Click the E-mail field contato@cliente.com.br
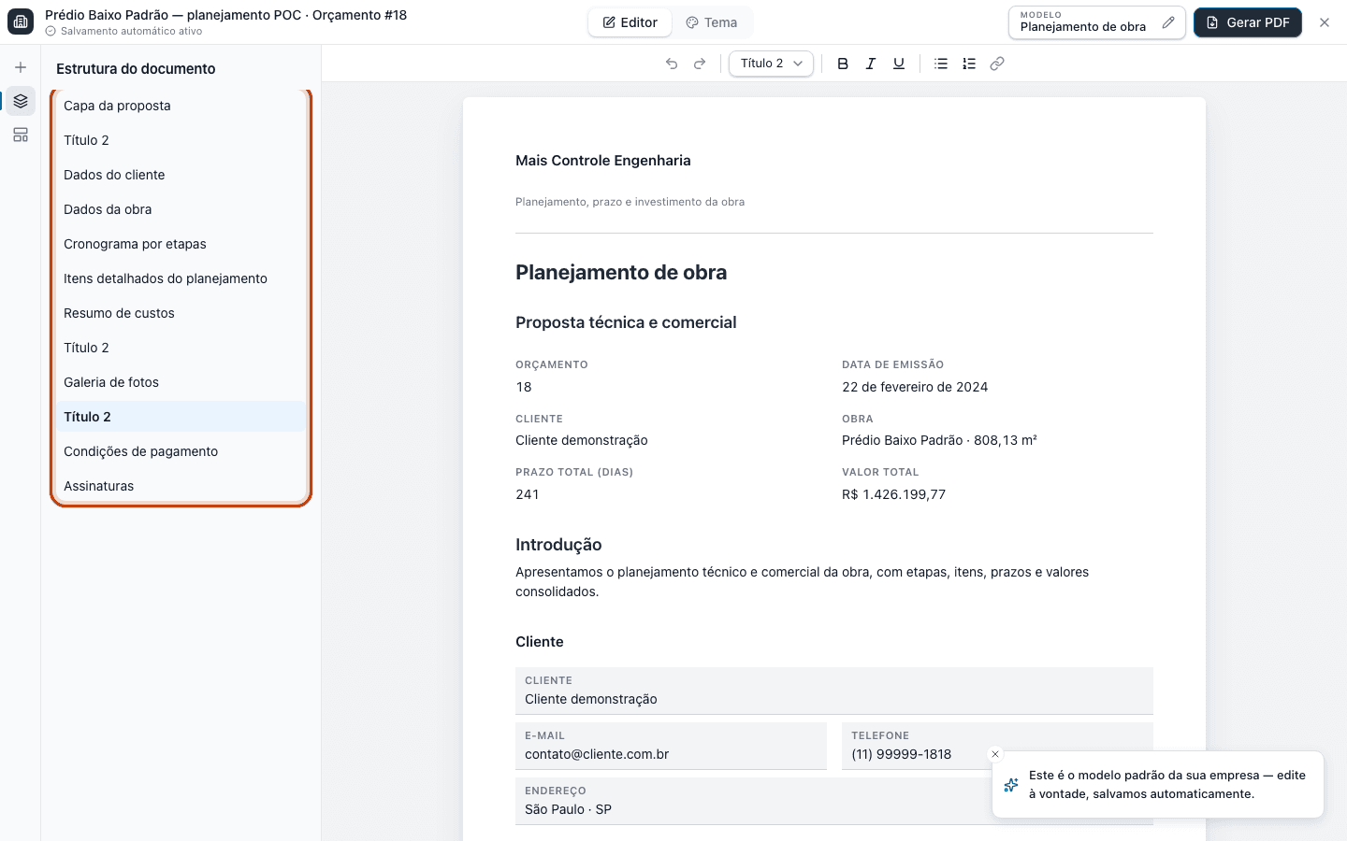The image size is (1347, 841). 671,746
